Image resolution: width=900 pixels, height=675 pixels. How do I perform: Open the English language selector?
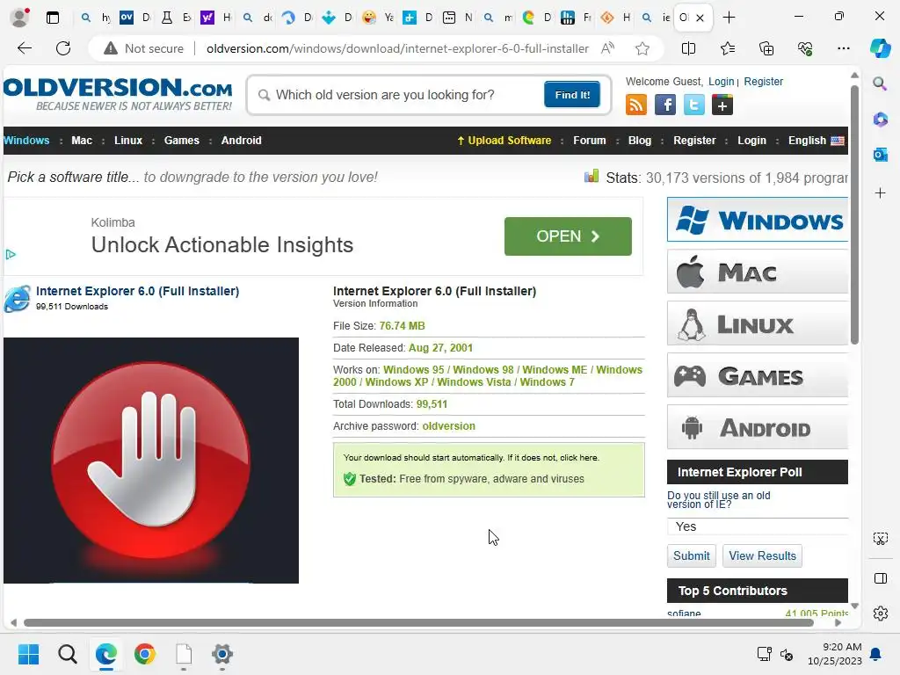pyautogui.click(x=816, y=141)
